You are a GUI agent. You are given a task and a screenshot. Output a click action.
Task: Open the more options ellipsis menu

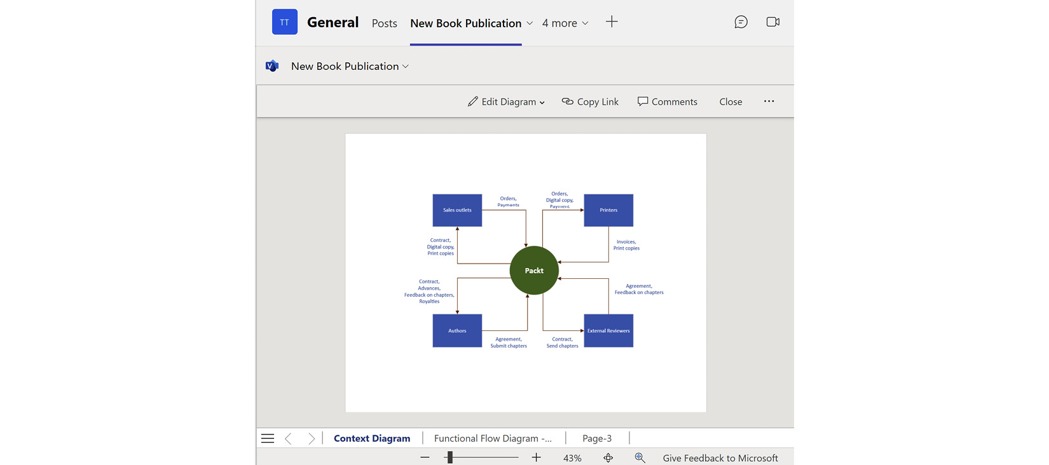pyautogui.click(x=769, y=102)
